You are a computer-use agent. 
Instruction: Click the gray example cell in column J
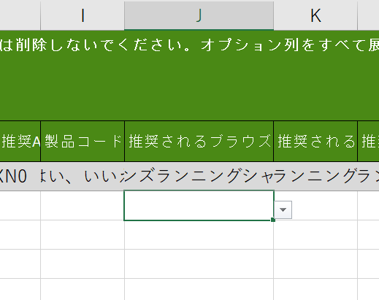[199, 177]
